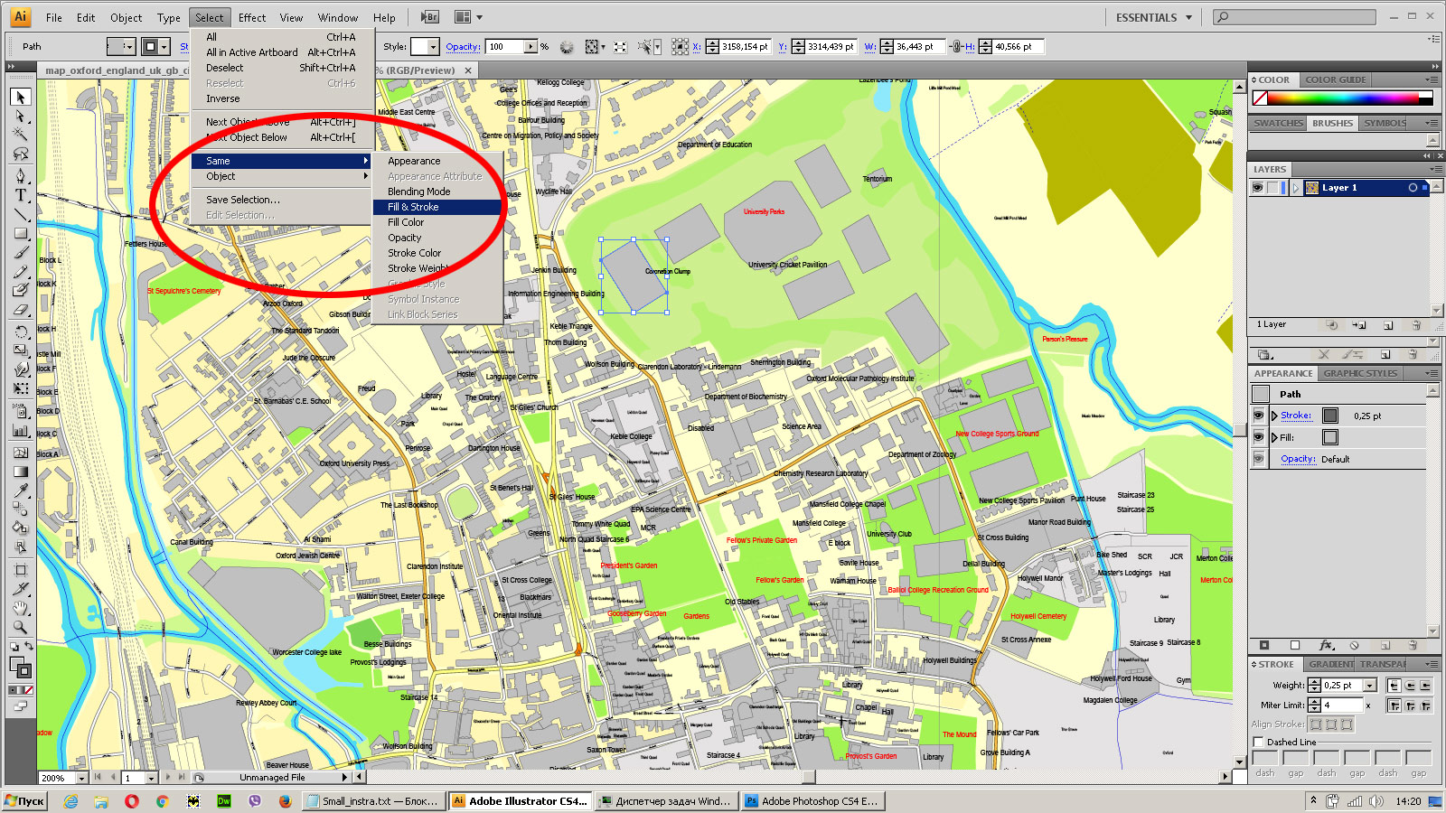
Task: Open the stroke Weight dropdown
Action: point(1370,686)
